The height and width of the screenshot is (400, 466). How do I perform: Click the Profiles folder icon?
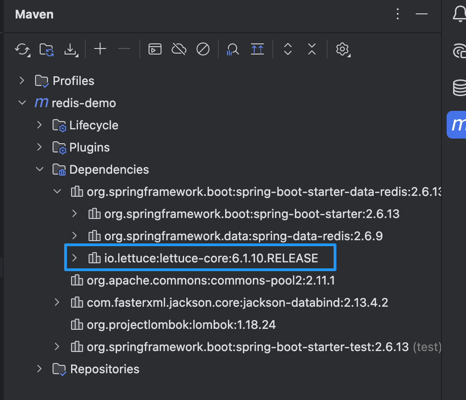[x=42, y=81]
